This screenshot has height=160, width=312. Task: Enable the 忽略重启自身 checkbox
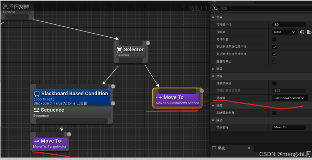click(x=274, y=113)
